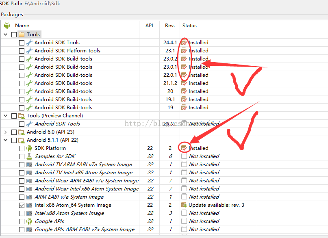Click Google APIs ARM EABI v7a icon
Viewport: 328px width, 238px height.
pos(29,229)
